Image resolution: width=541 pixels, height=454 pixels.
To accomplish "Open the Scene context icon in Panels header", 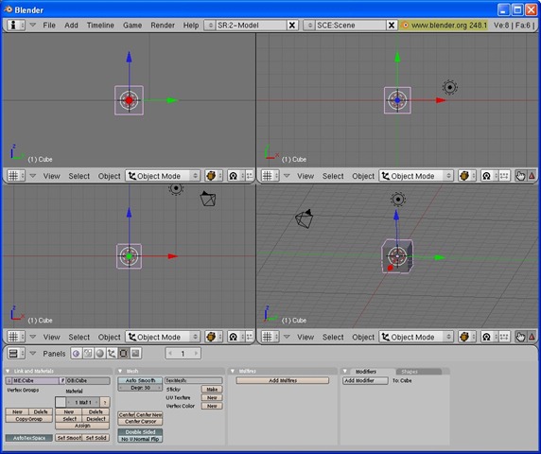I will click(x=135, y=353).
